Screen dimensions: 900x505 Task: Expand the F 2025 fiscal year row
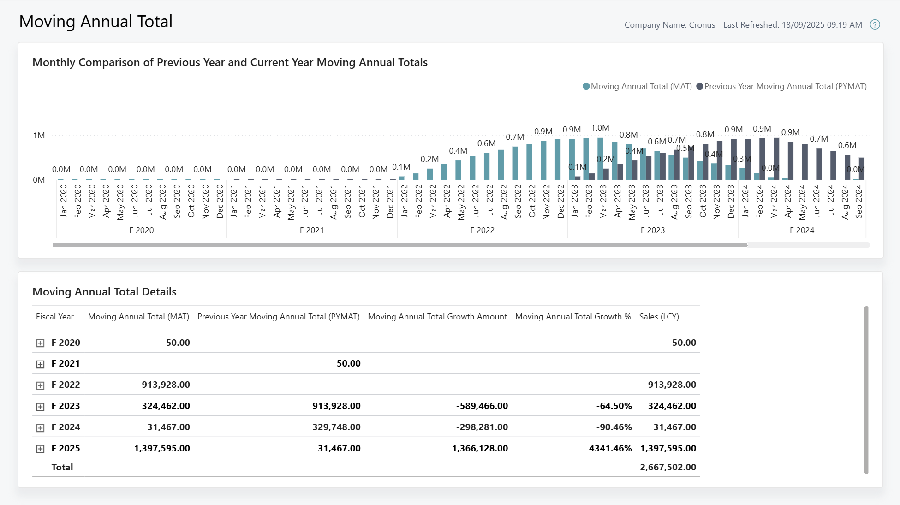[x=40, y=448]
